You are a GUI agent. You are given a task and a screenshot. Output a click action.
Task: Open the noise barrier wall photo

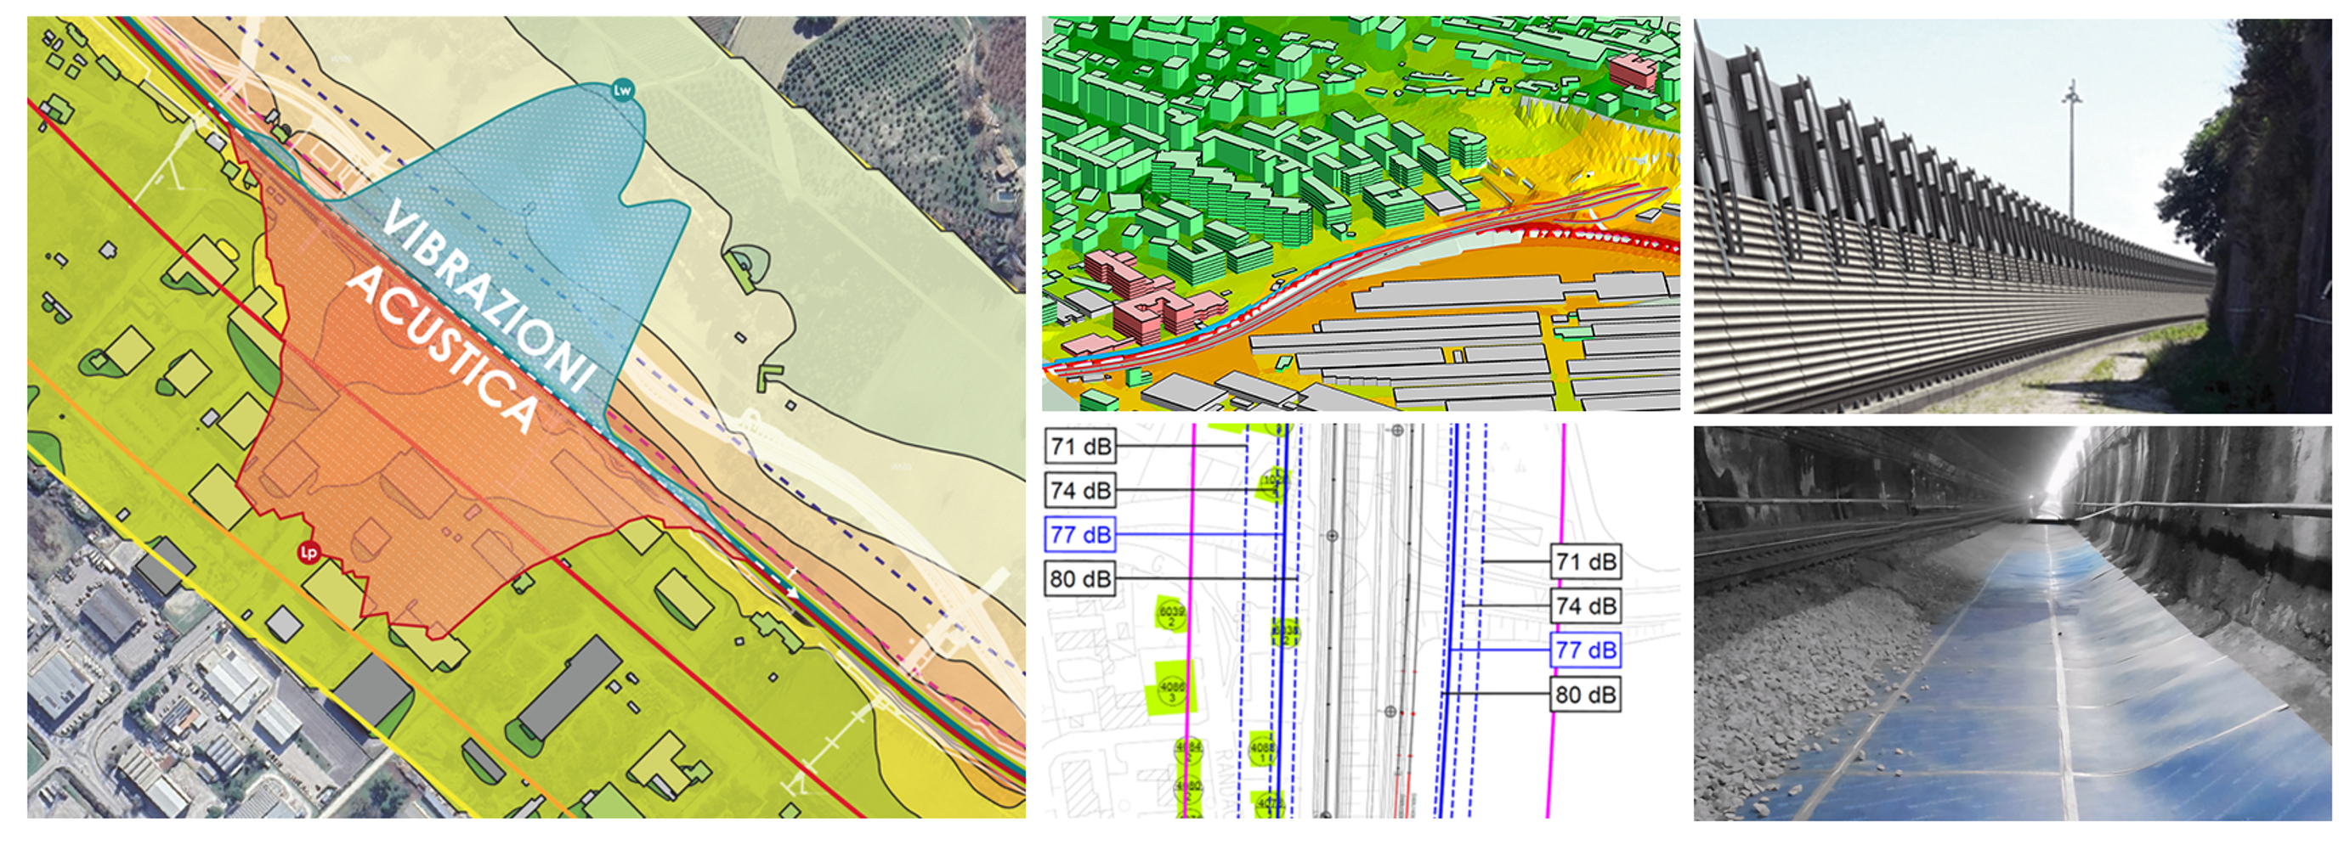pyautogui.click(x=2012, y=216)
